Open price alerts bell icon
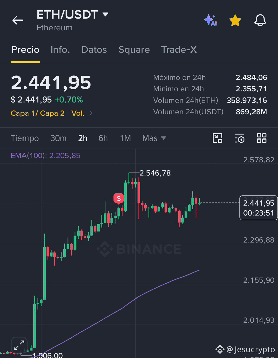278x358 pixels. point(260,20)
